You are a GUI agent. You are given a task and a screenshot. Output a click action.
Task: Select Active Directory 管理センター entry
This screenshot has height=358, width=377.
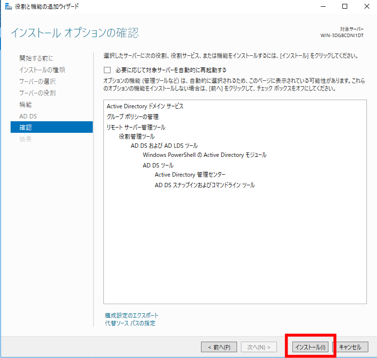(190, 174)
